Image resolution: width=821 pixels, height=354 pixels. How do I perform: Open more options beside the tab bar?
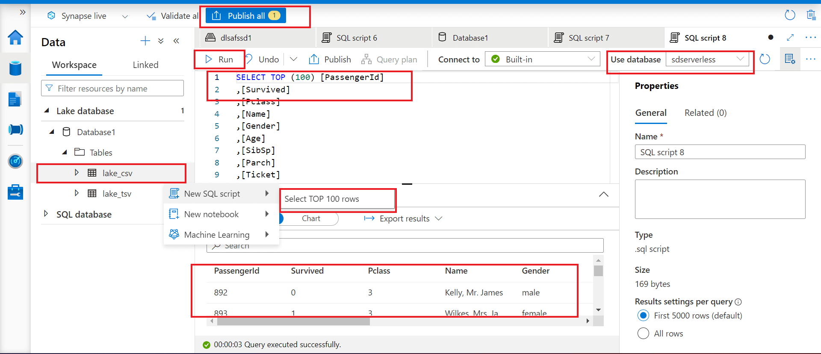(811, 38)
